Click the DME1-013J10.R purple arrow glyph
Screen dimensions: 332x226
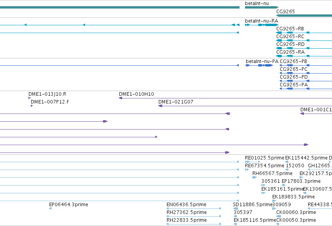(29, 98)
